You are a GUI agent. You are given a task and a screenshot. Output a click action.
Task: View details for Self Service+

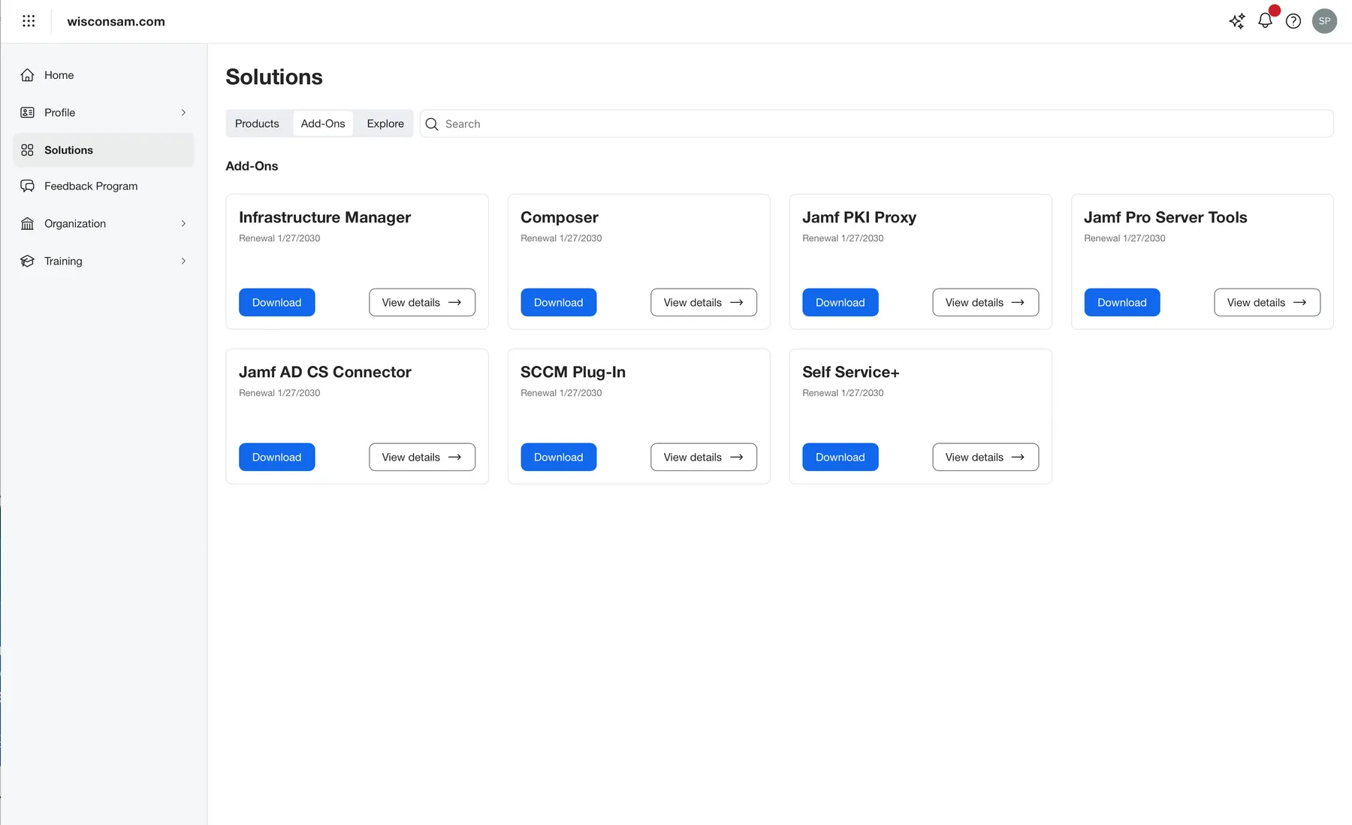pyautogui.click(x=985, y=458)
